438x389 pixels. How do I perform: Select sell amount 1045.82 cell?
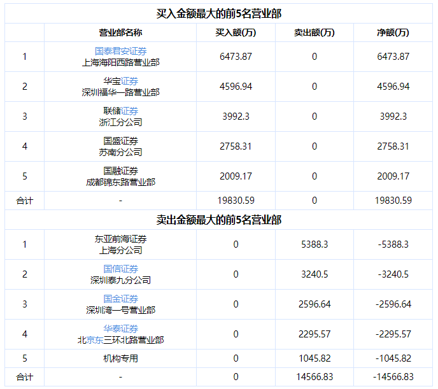tap(314, 358)
